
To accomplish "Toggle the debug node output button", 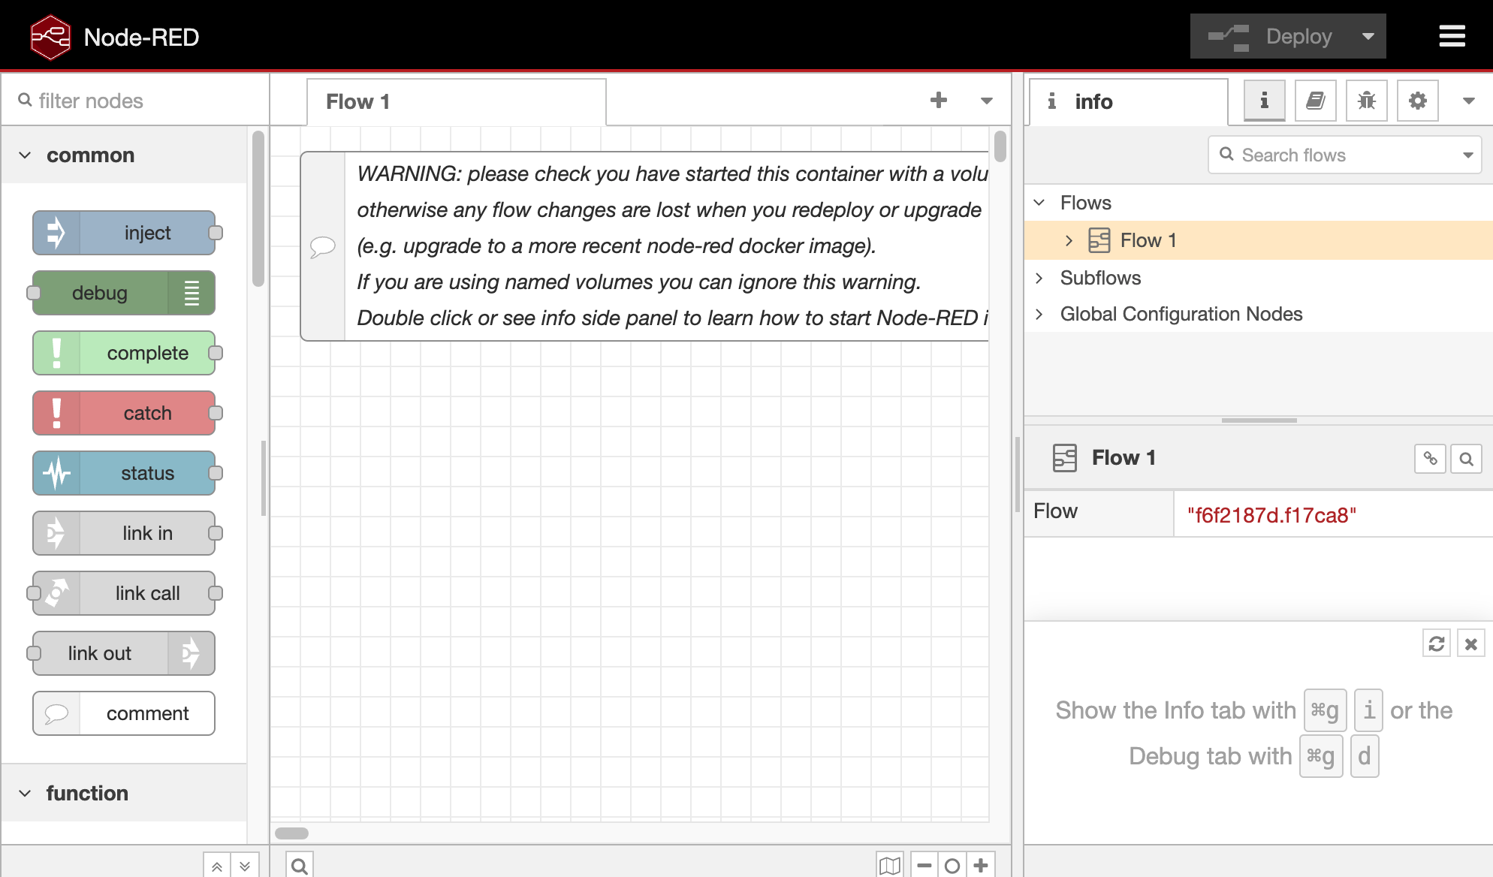I will point(192,293).
